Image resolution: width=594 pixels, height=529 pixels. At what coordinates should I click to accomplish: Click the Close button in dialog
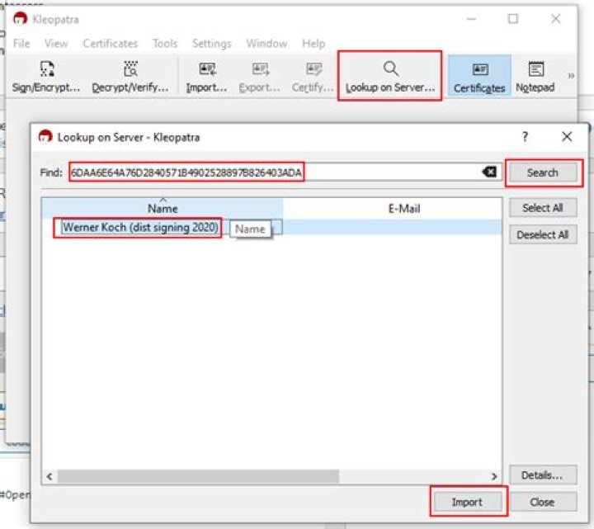pyautogui.click(x=543, y=502)
